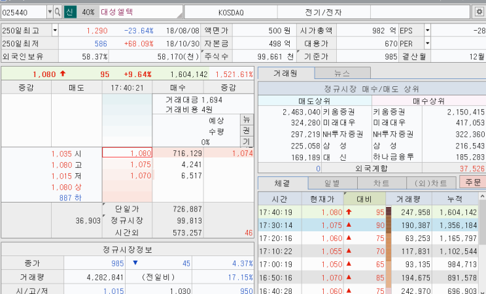Viewport: 486px width, 294px height.
Task: Open stock search magnifier icon
Action: coord(58,12)
